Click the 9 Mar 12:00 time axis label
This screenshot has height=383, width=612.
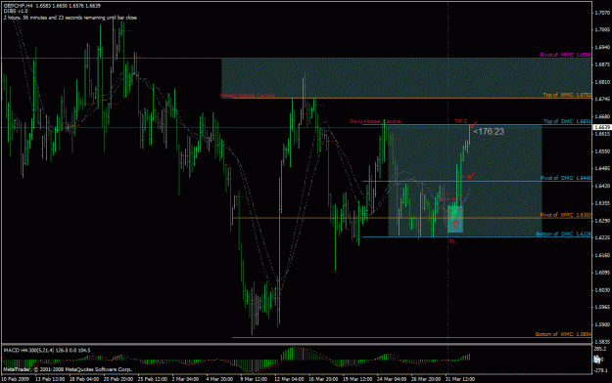point(254,379)
